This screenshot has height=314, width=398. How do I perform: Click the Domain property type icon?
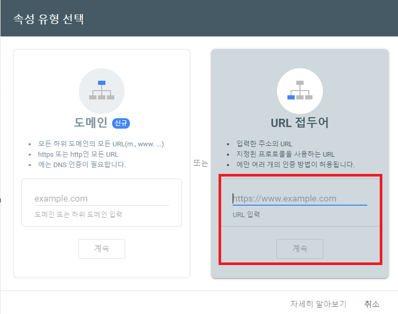[x=102, y=91]
